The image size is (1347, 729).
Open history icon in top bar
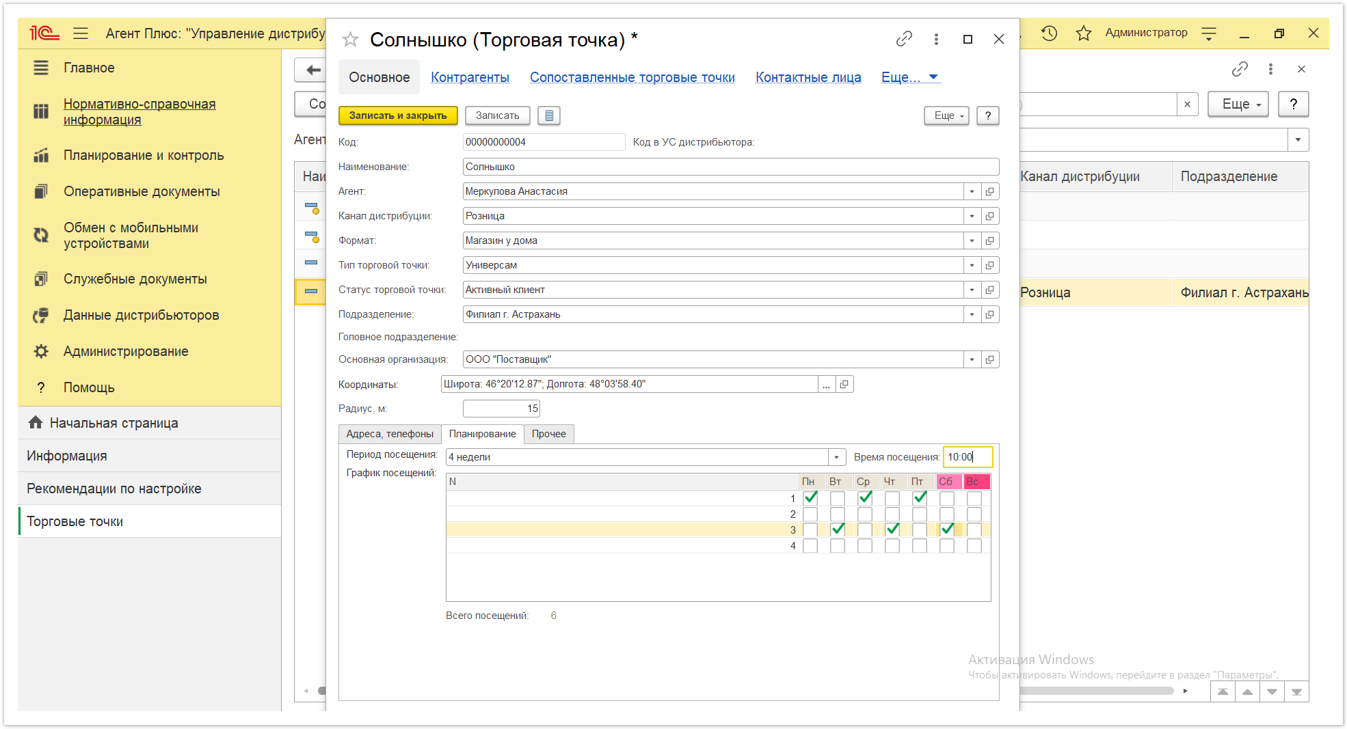click(1049, 33)
